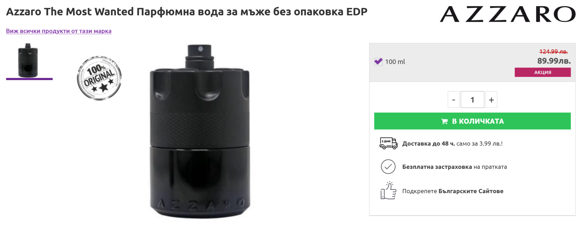Select the small bottle thumbnail
Image resolution: width=587 pixels, height=227 pixels.
pyautogui.click(x=28, y=60)
